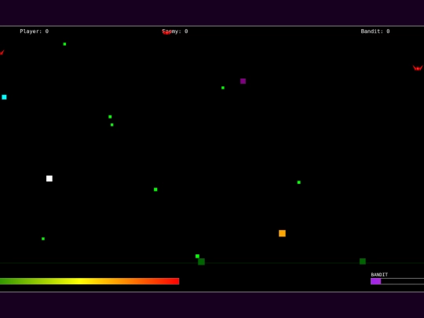Click the 'Enemy: 0' score label
Image resolution: width=424 pixels, height=318 pixels.
(x=175, y=31)
